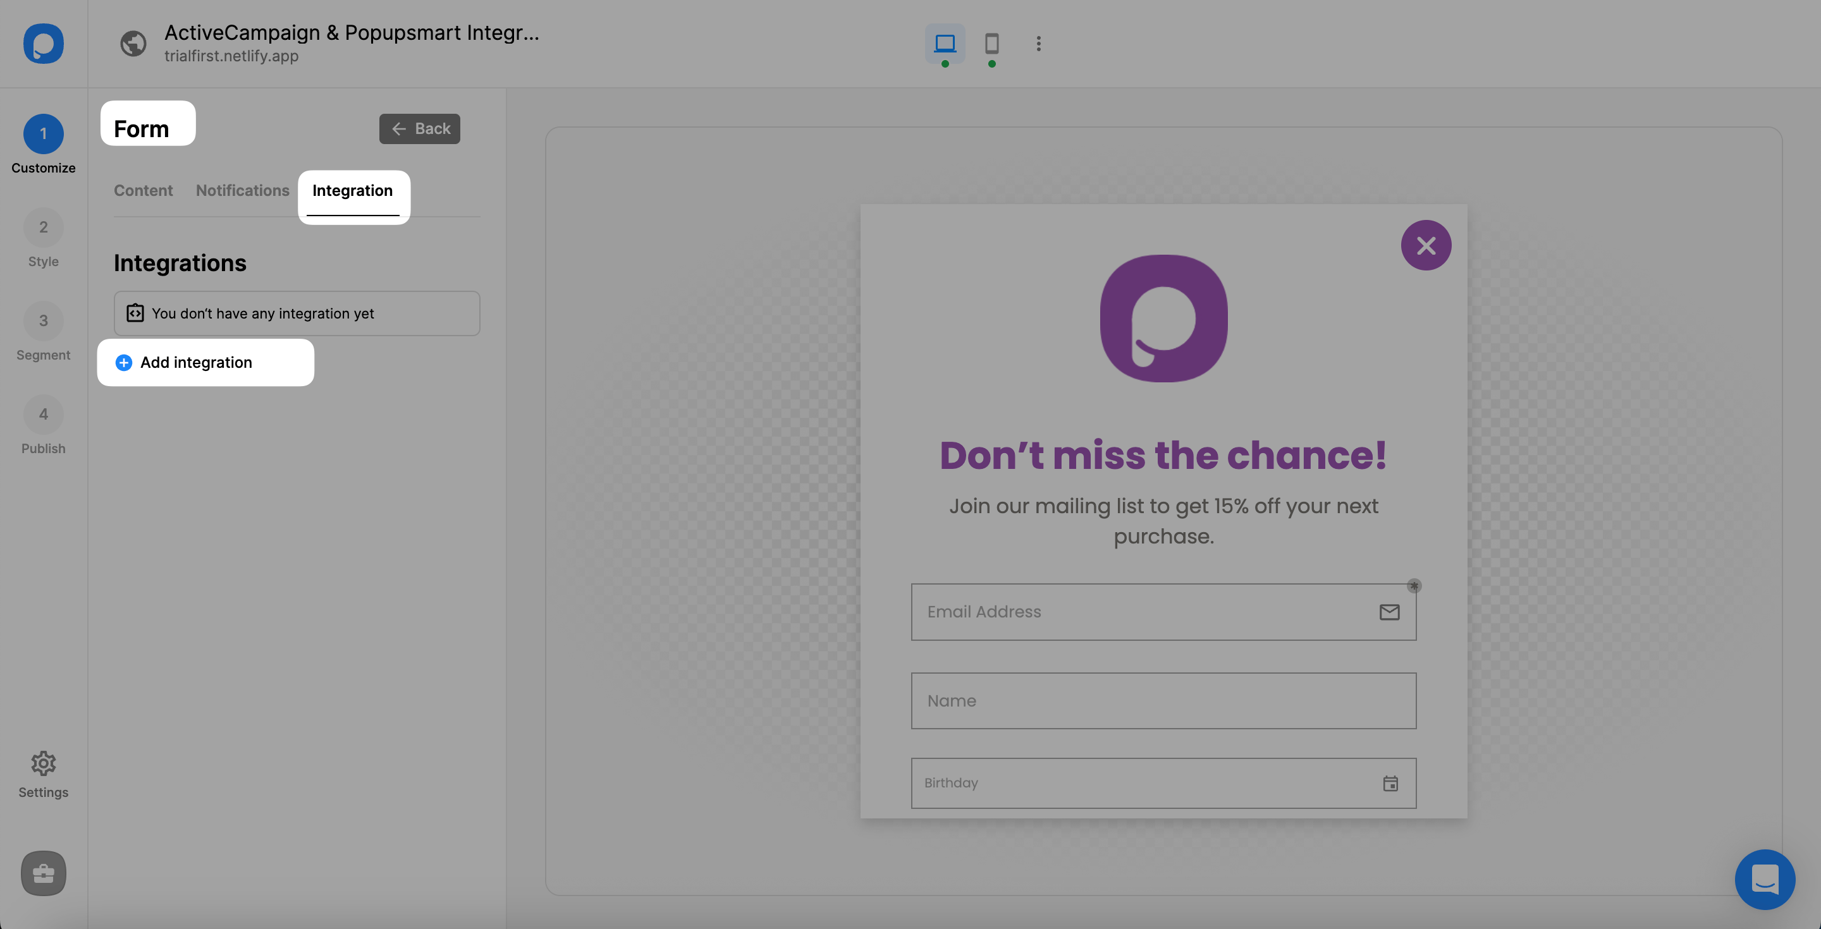Click the Email Address input field
The height and width of the screenshot is (929, 1821).
pos(1163,612)
